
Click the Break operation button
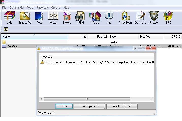tap(89, 106)
